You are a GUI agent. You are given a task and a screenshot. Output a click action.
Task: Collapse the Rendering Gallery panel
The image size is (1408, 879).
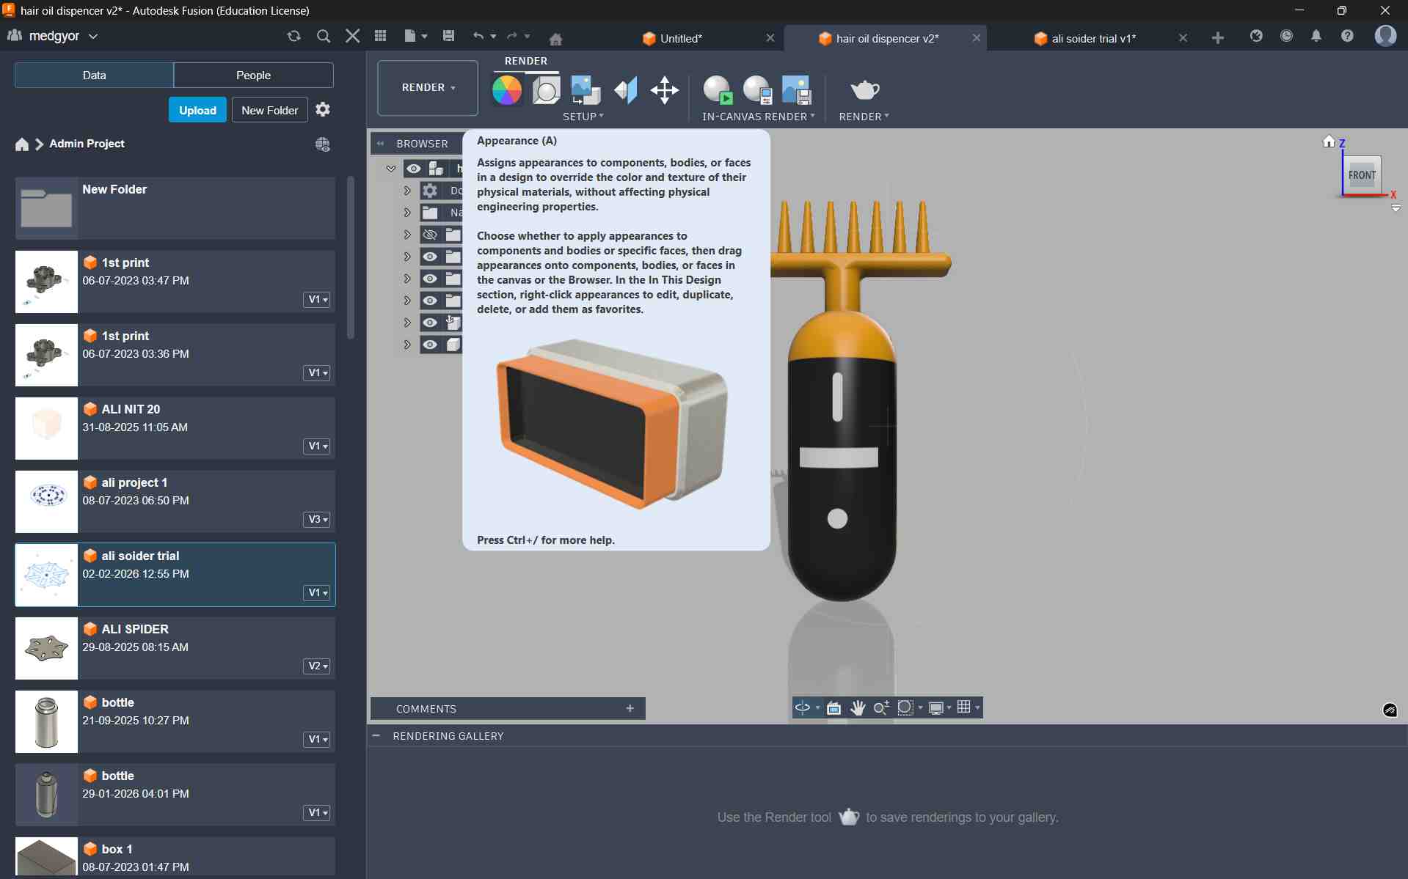coord(376,735)
